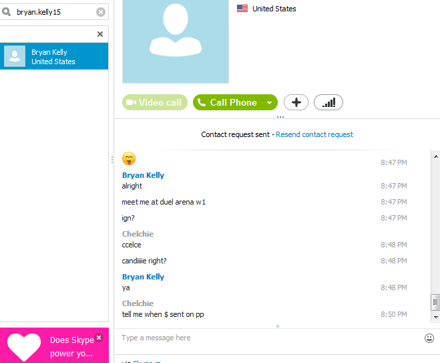Clear the bryan.kelly15 search text
This screenshot has height=363, width=440.
coord(101,12)
